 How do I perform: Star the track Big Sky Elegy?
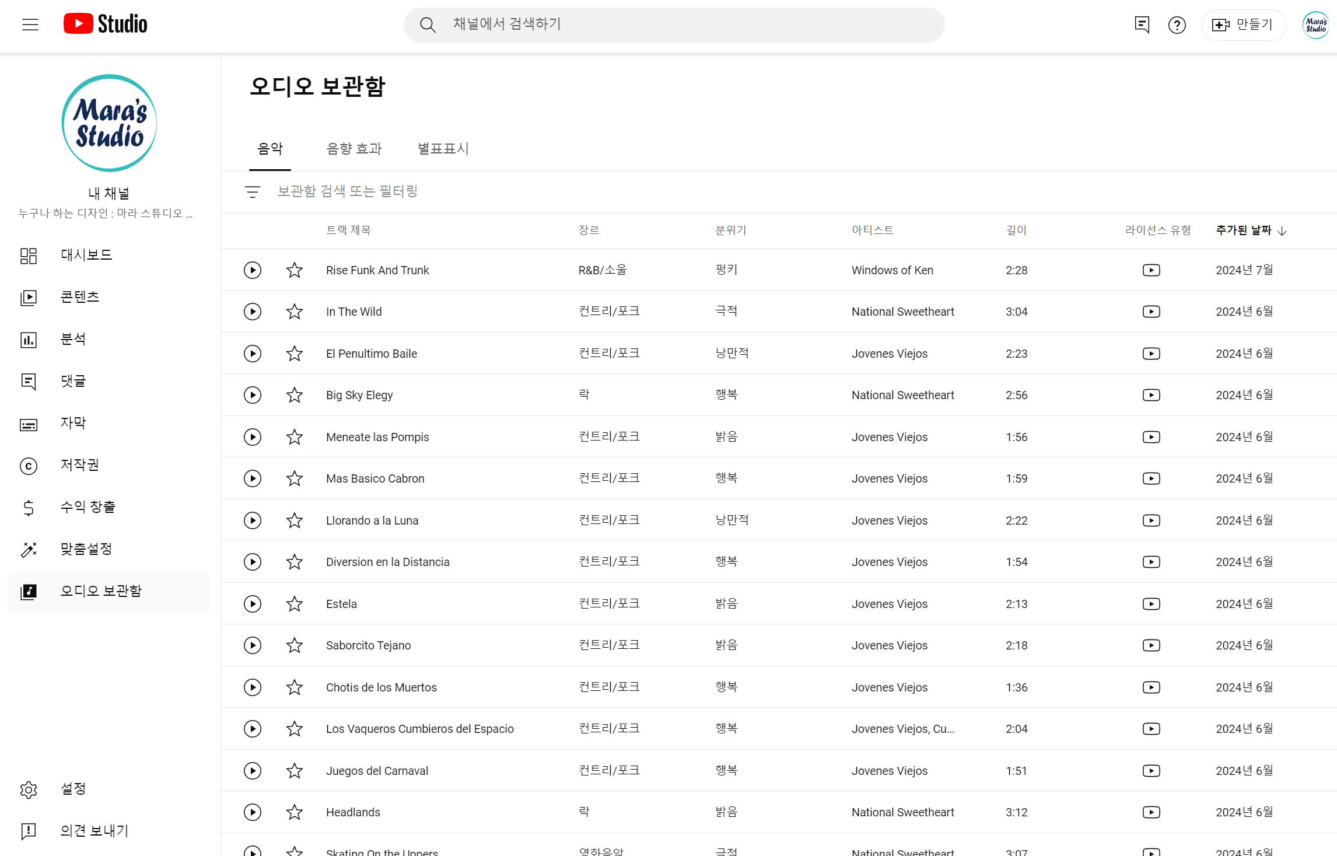[x=295, y=395]
